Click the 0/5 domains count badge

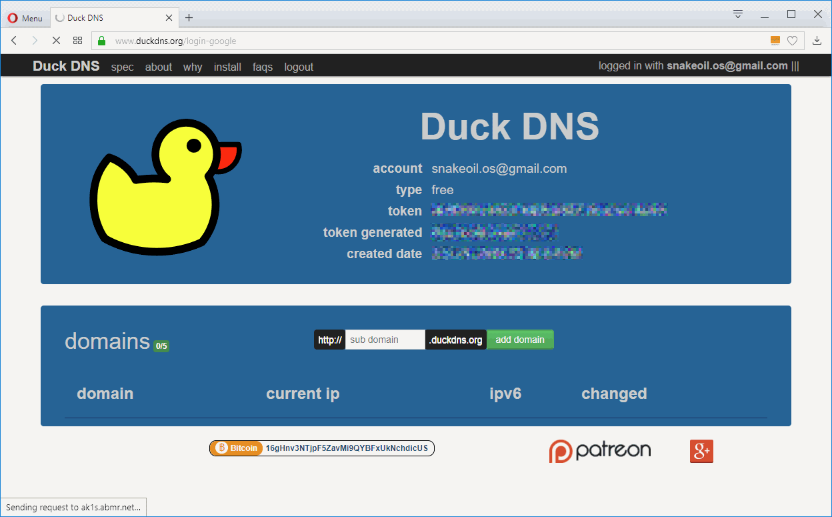pyautogui.click(x=161, y=346)
